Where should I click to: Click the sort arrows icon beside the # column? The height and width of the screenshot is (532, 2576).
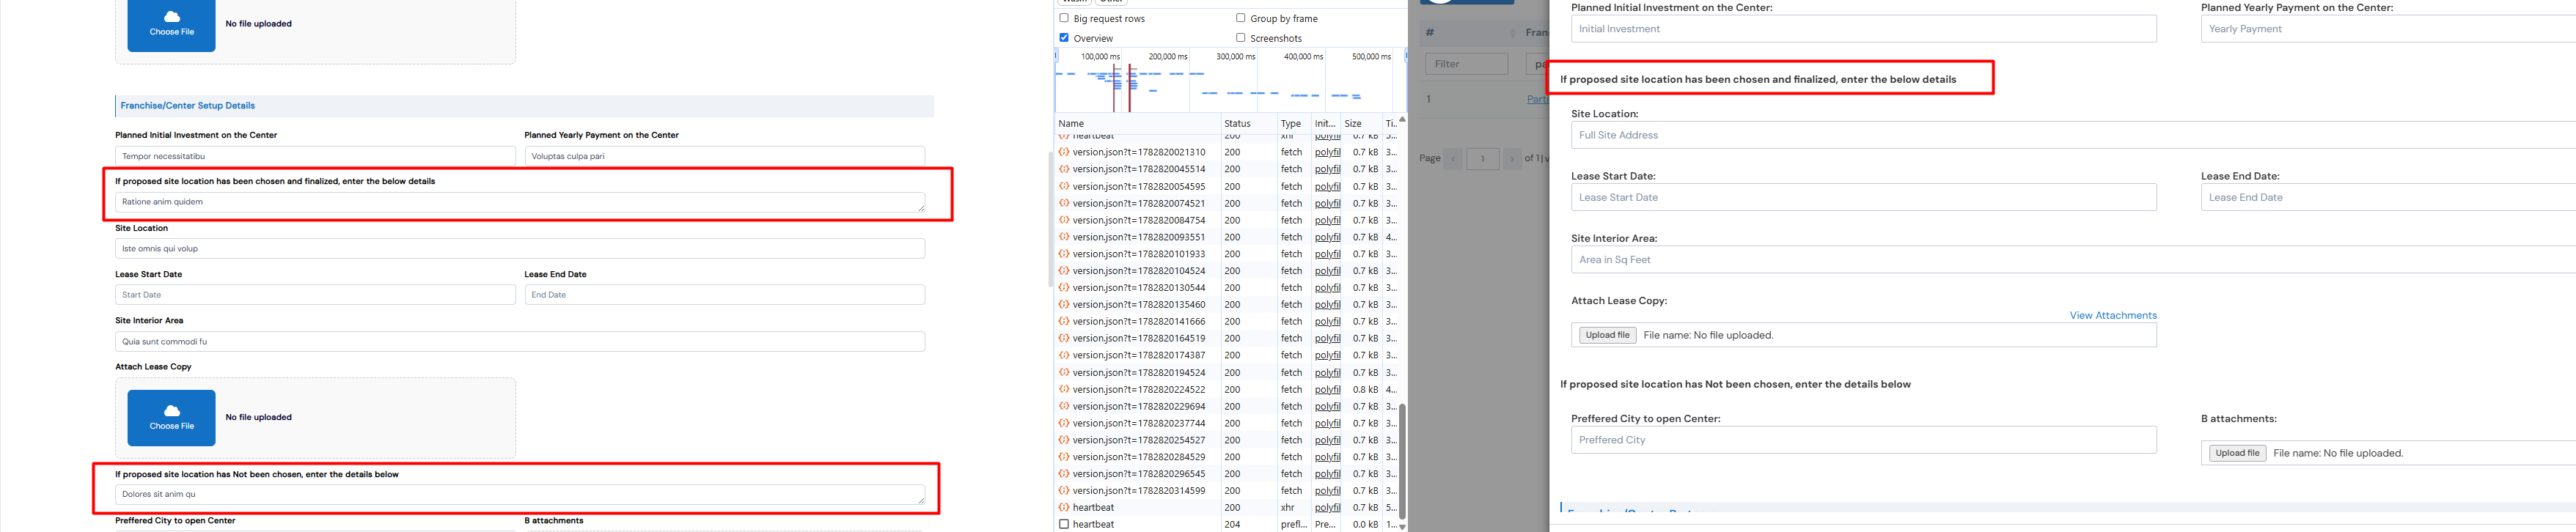tap(1512, 33)
